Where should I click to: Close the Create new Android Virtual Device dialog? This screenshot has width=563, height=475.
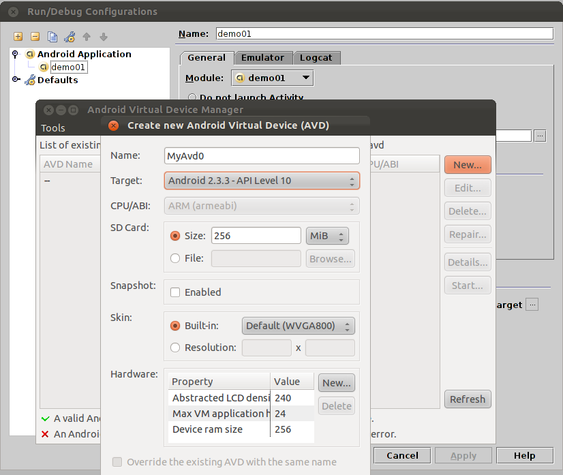pyautogui.click(x=113, y=125)
